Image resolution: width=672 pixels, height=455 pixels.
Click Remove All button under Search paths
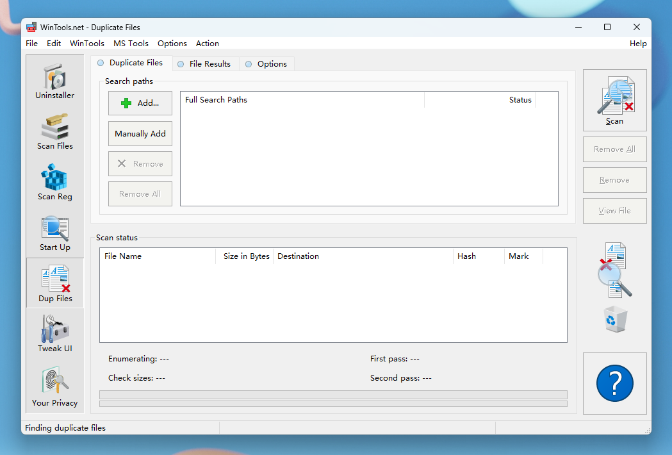click(140, 194)
